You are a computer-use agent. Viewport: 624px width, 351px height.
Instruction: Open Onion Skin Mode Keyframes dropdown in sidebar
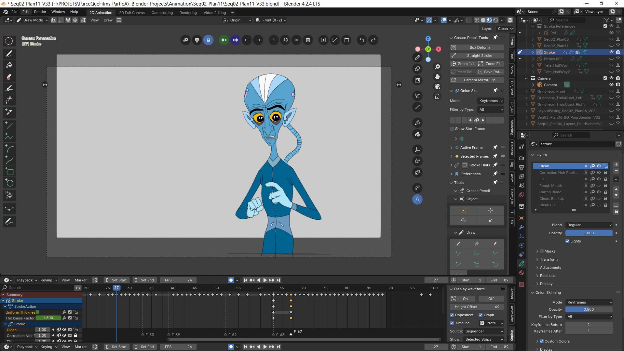491,101
